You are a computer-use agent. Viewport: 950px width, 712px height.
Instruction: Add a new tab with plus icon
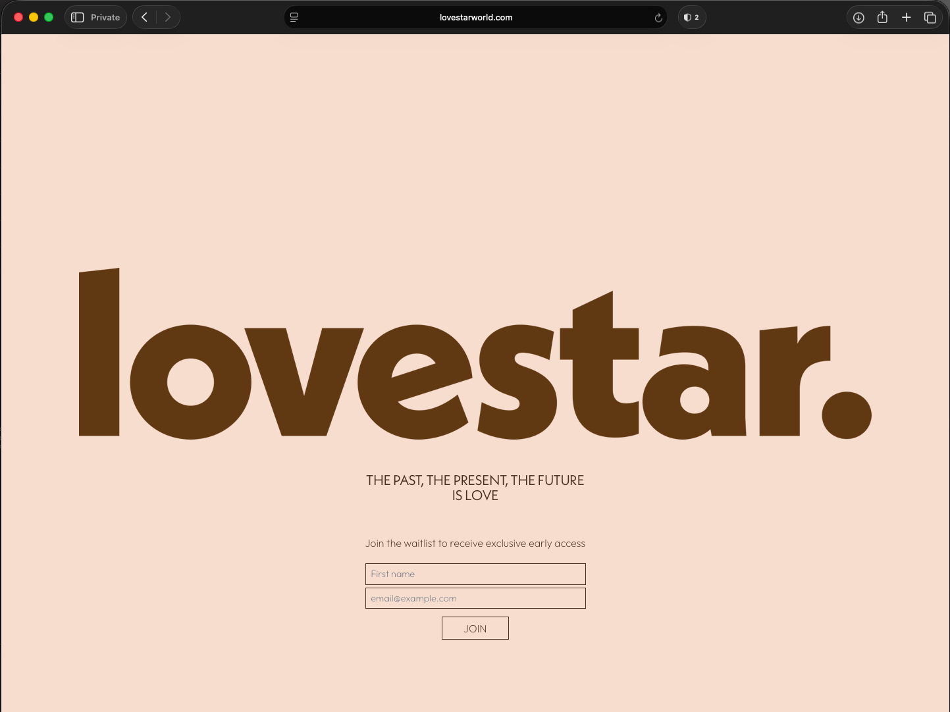[x=906, y=17]
